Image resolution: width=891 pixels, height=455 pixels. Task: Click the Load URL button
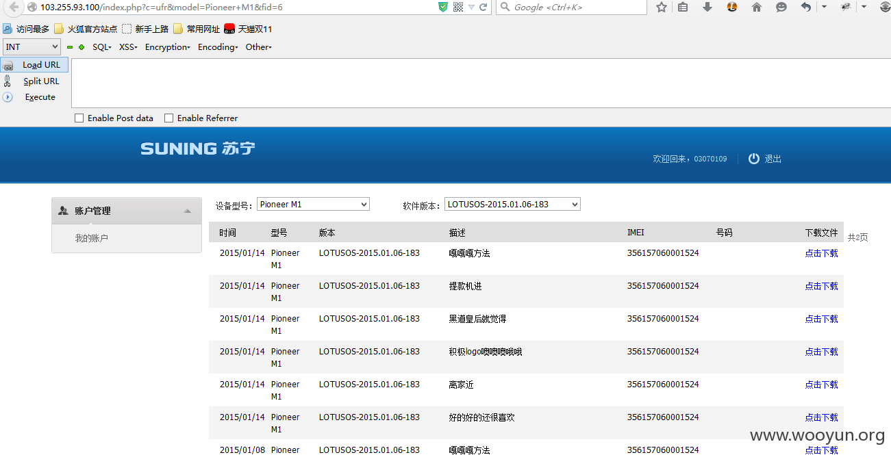point(34,65)
